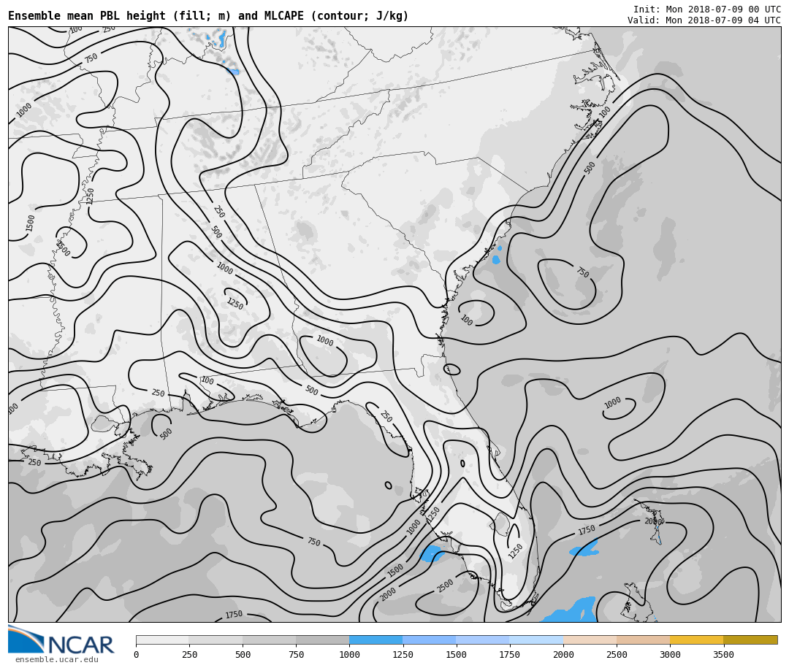Click the colorbar tick label '500'
Viewport: 789px width, 668px height.
243,654
